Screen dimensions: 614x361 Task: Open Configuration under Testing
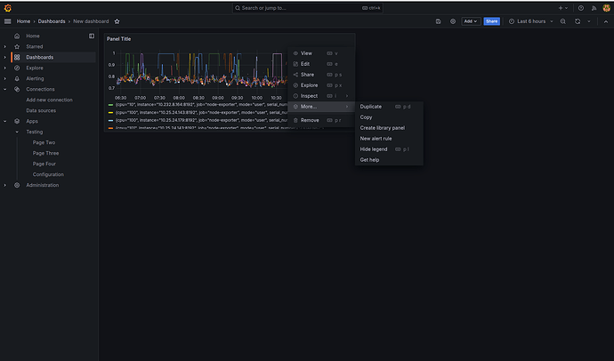click(x=48, y=174)
